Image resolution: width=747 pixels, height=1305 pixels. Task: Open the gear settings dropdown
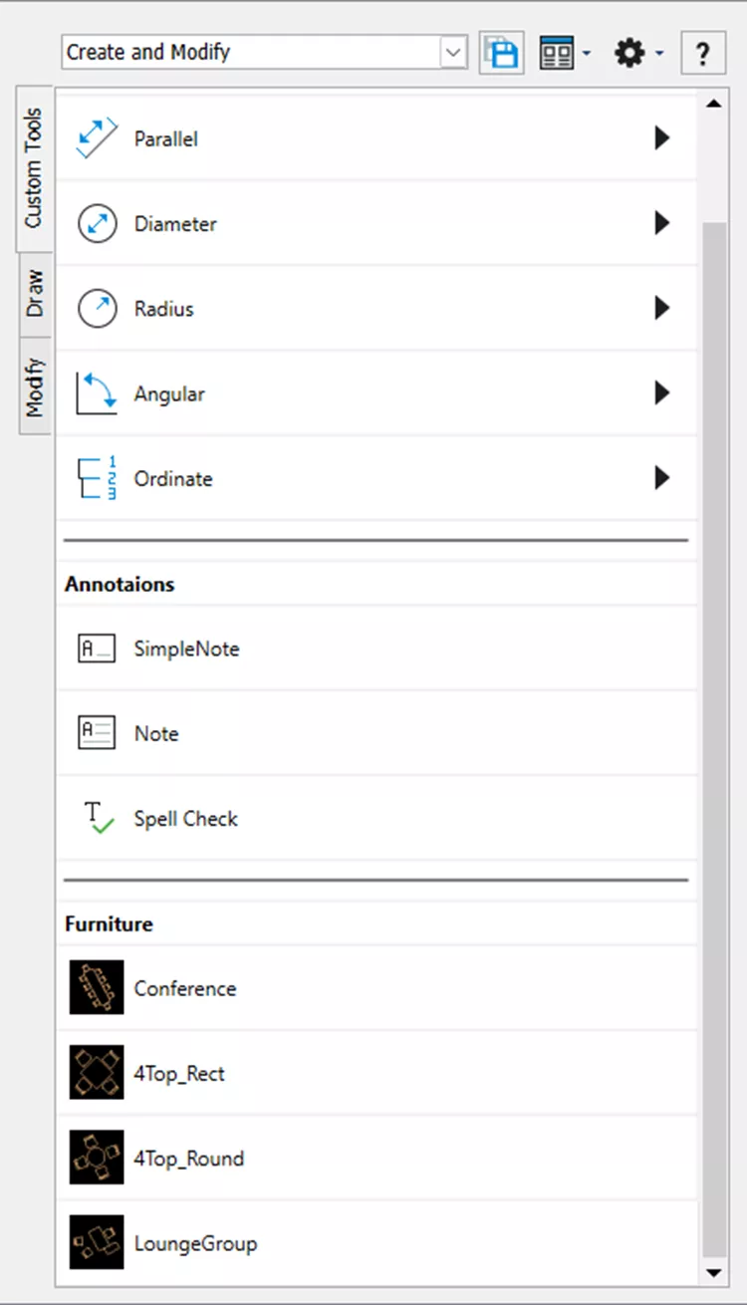pyautogui.click(x=638, y=53)
